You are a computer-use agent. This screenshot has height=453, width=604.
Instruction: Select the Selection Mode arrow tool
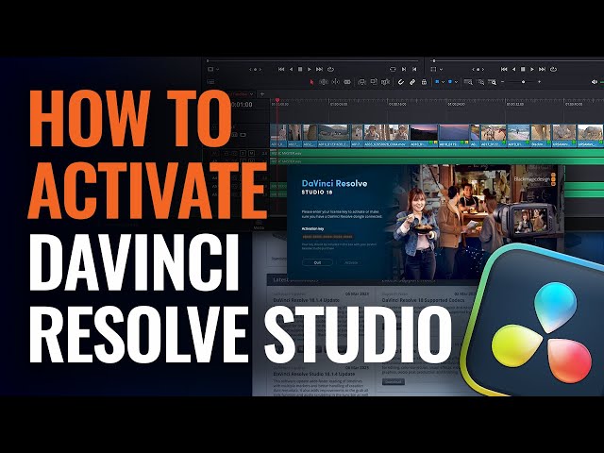point(311,82)
